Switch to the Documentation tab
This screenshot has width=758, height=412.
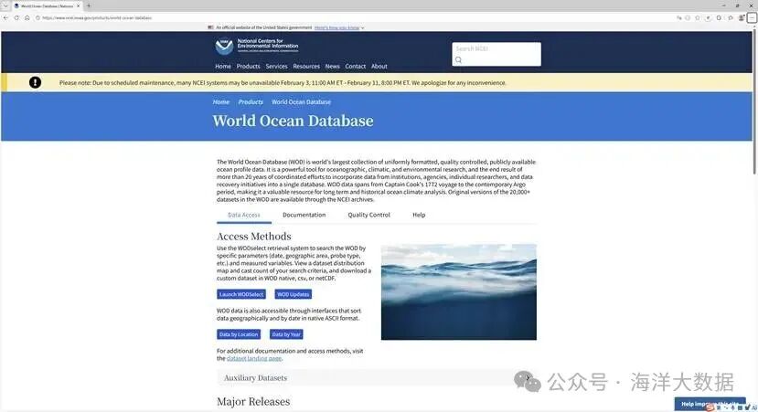[x=304, y=215]
